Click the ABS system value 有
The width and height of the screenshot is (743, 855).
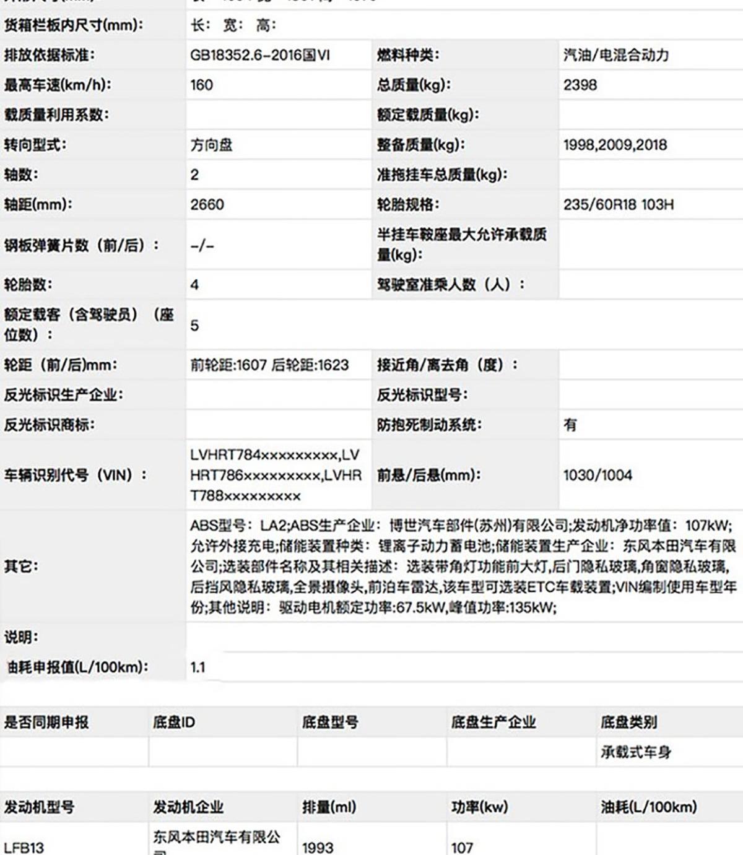[570, 425]
